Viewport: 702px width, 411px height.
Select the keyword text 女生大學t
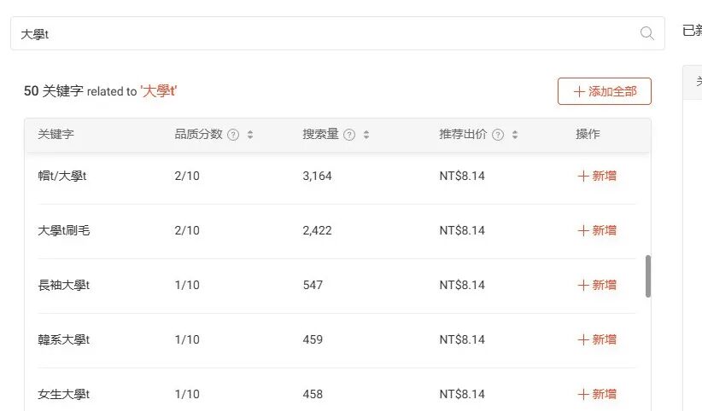pos(63,394)
